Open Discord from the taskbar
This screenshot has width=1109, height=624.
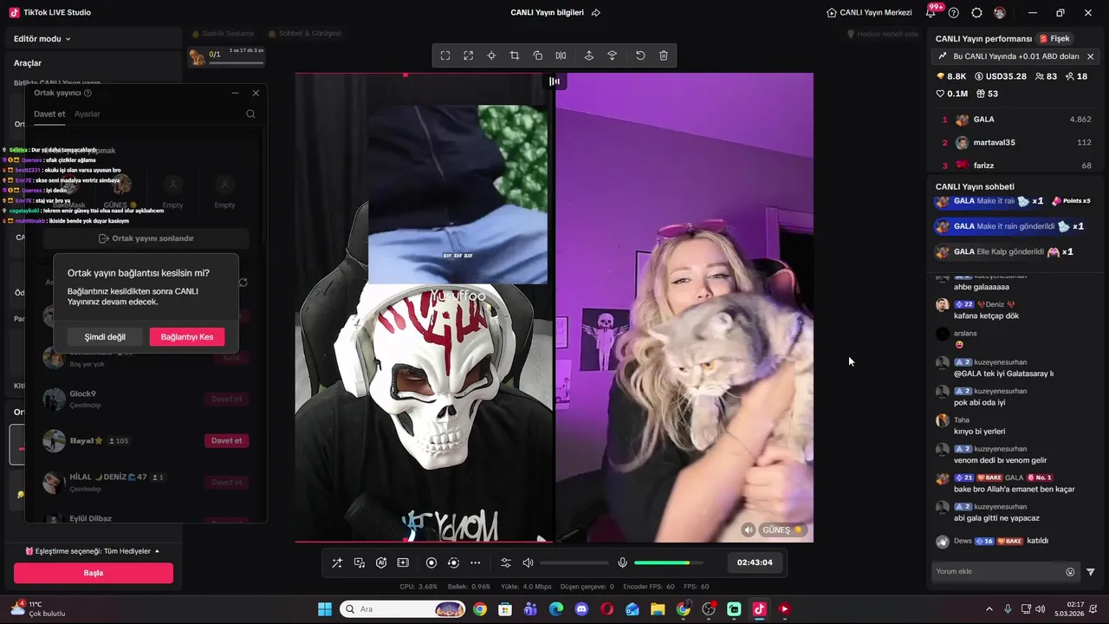581,609
